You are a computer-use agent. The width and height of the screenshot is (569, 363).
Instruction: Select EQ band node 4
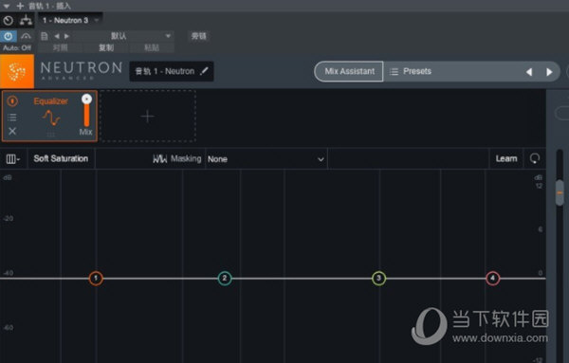pos(492,278)
